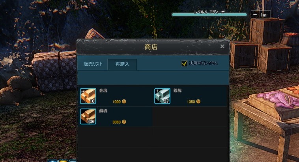Image resolution: width=299 pixels, height=162 pixels.
Task: Click the yellow skill icon at bottom edge
Action: click(63, 161)
